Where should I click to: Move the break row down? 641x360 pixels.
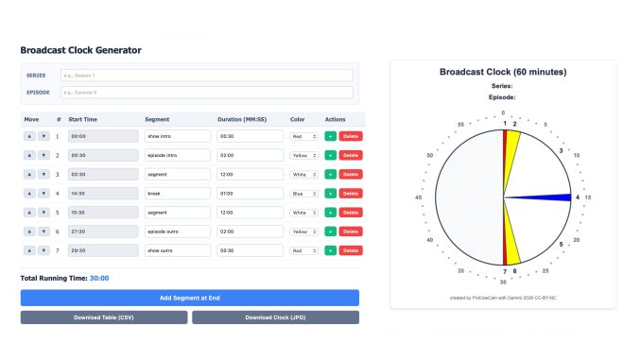[43, 194]
